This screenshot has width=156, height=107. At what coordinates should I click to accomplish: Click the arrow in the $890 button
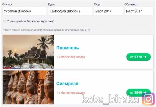145,92
